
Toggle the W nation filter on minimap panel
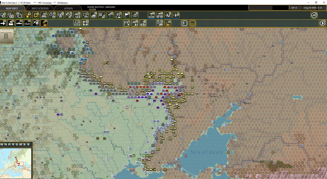point(2,144)
